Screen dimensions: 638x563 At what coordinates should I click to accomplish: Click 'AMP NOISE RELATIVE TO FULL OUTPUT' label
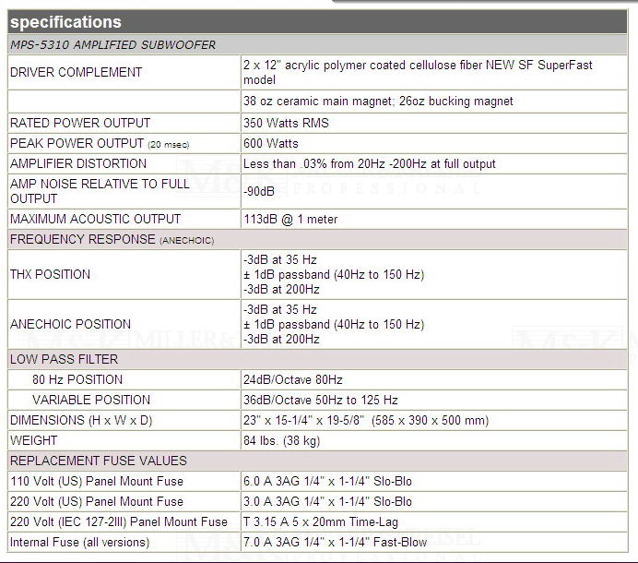tap(100, 191)
